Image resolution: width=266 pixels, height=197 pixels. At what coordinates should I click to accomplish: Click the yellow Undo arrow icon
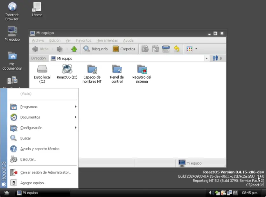[x=177, y=49]
